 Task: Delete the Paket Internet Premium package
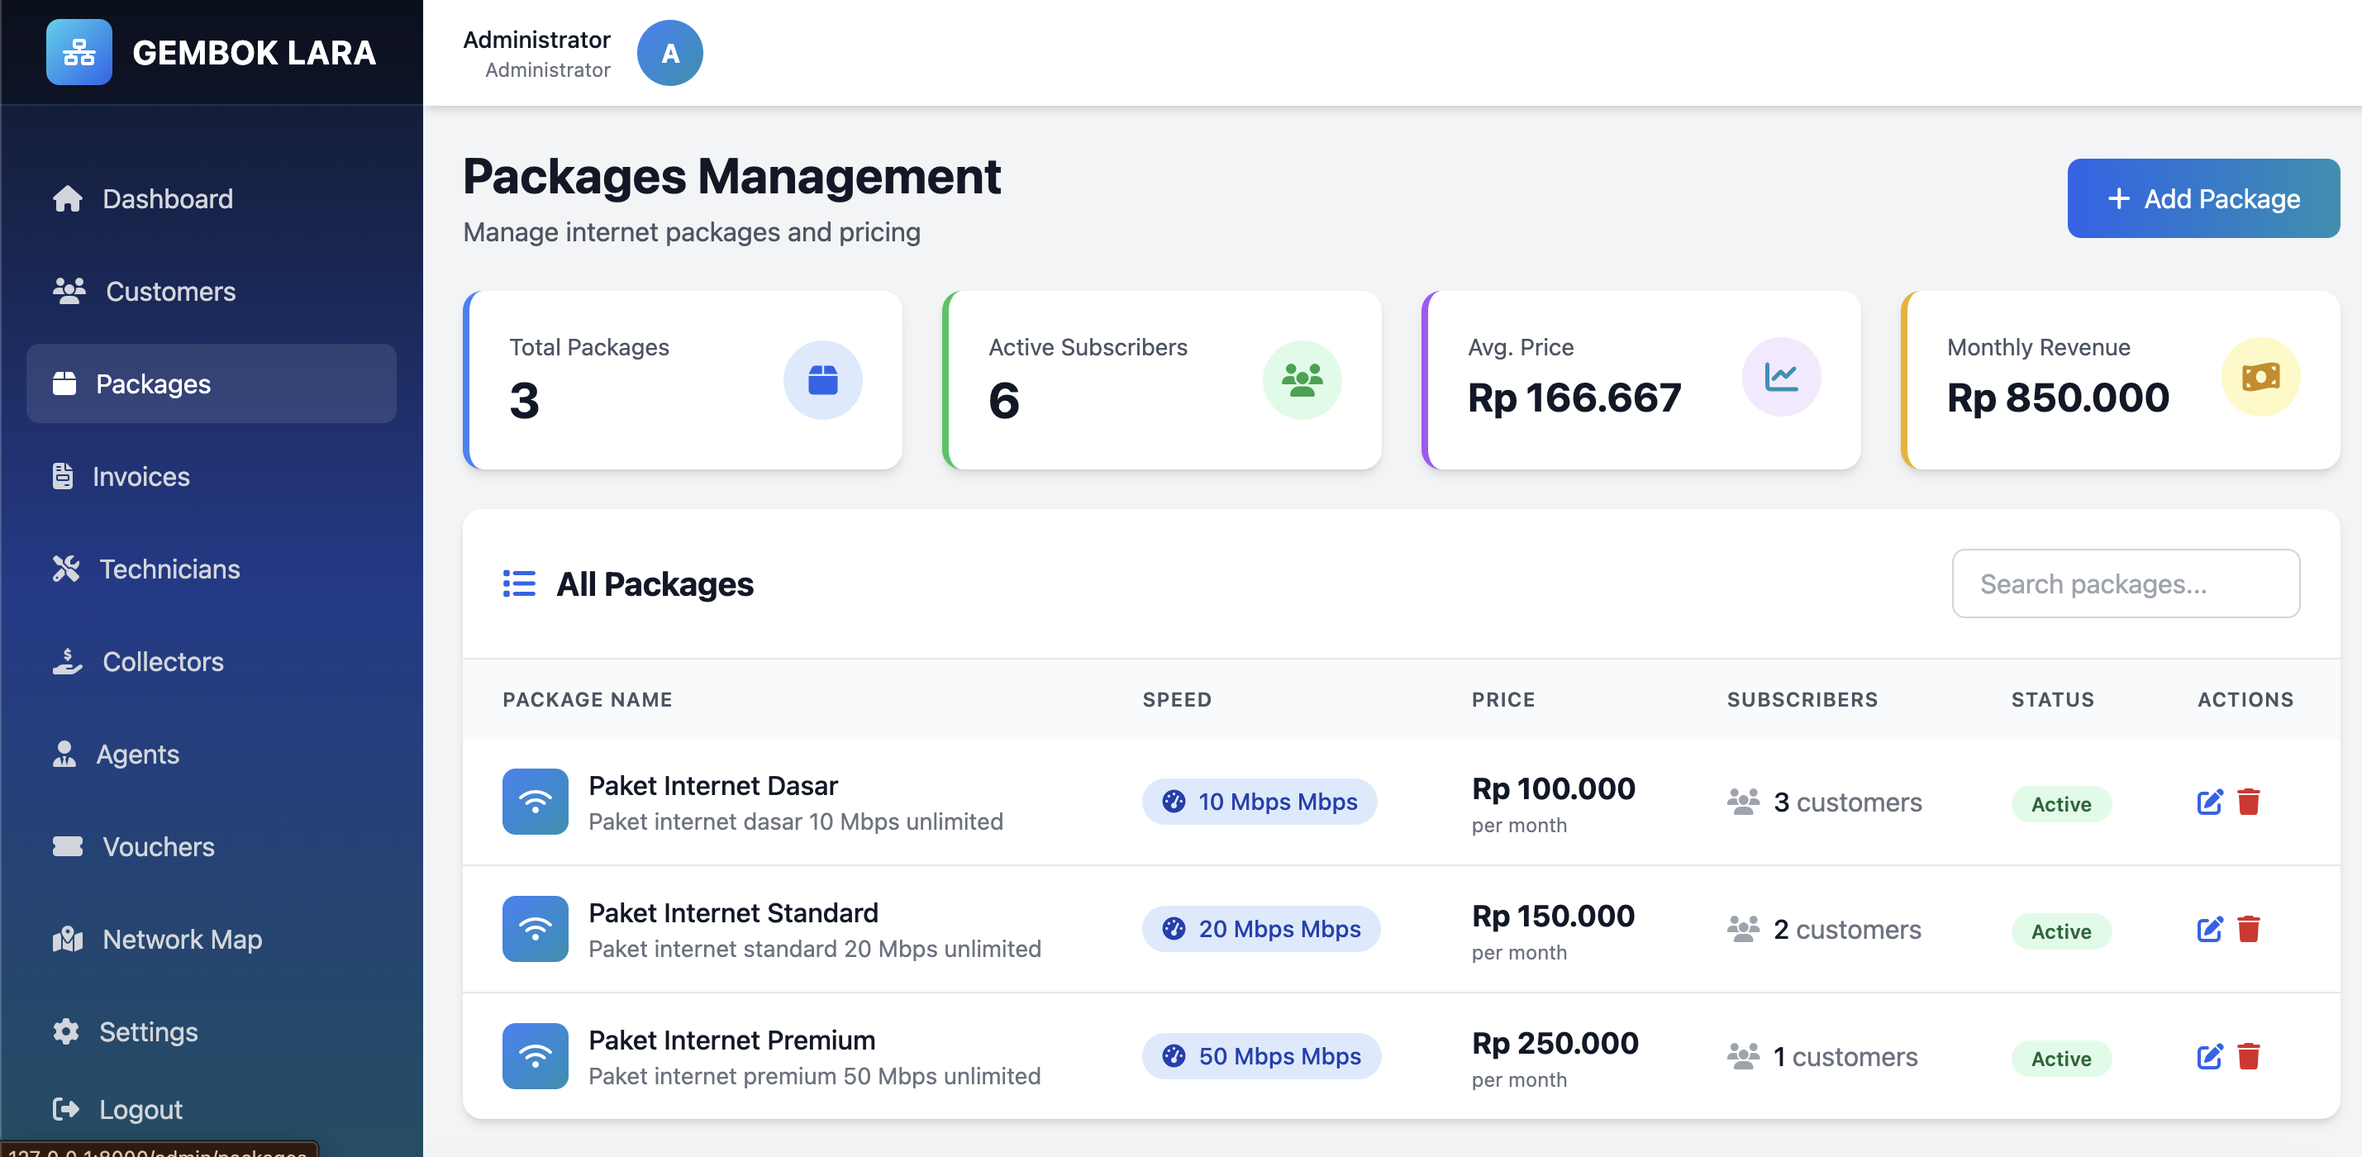point(2248,1057)
